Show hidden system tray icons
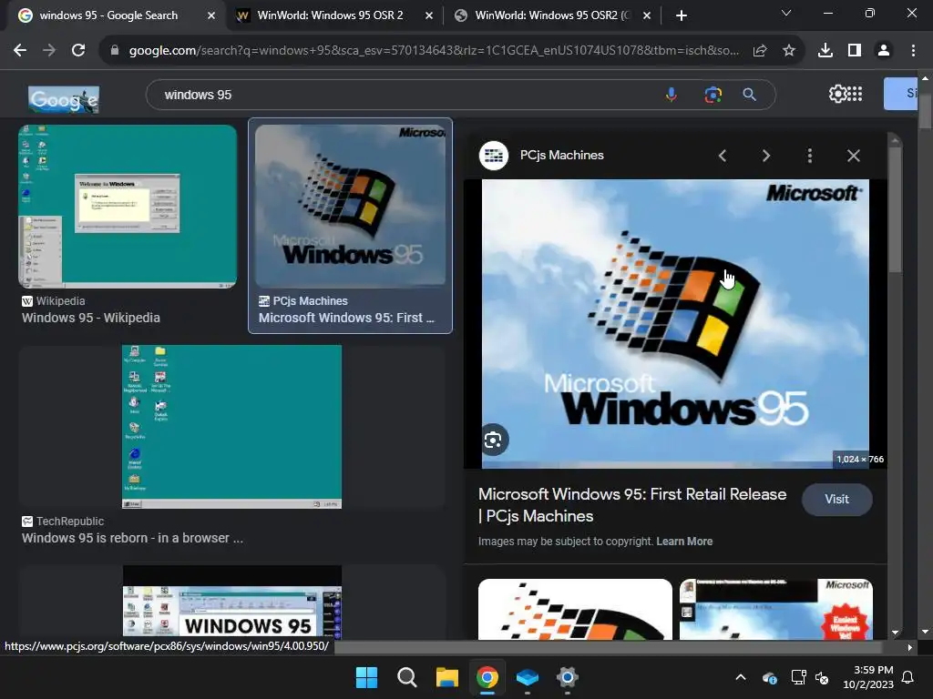 click(741, 677)
